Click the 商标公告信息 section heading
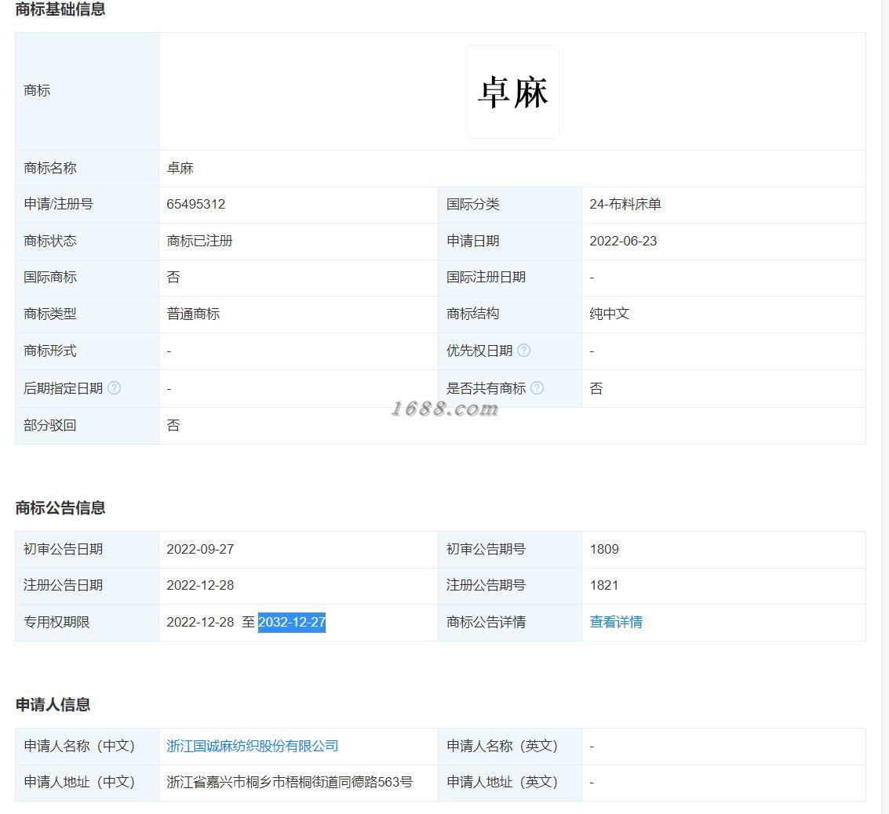Viewport: 889px width, 814px height. 60,507
